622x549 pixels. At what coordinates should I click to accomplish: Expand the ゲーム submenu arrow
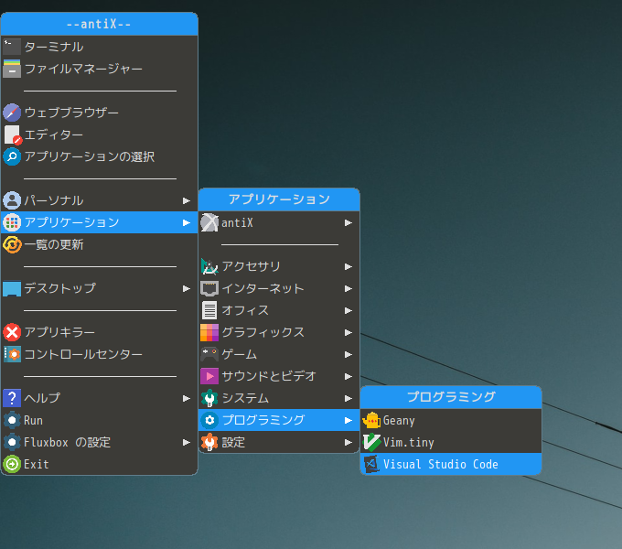pyautogui.click(x=349, y=355)
